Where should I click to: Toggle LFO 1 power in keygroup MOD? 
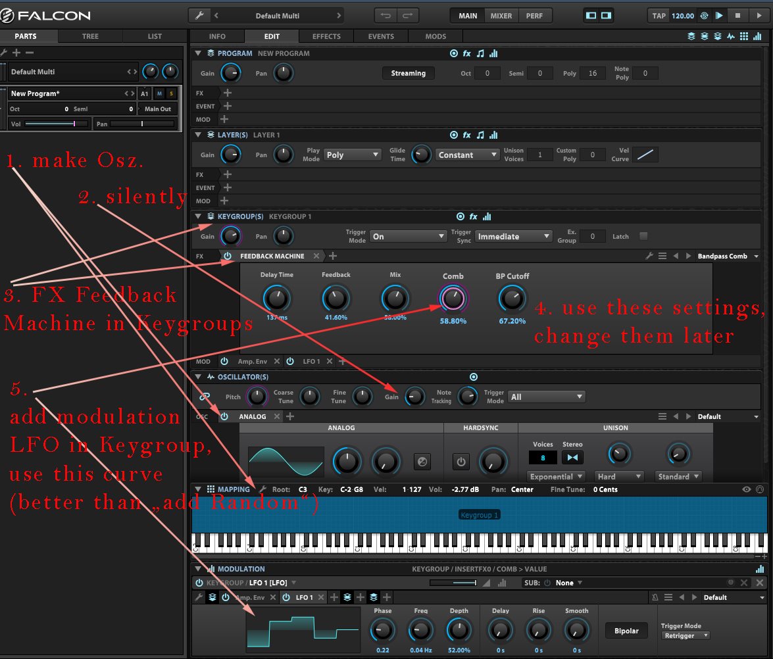(290, 361)
